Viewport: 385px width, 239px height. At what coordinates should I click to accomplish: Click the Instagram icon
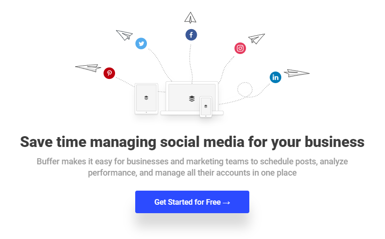[240, 48]
